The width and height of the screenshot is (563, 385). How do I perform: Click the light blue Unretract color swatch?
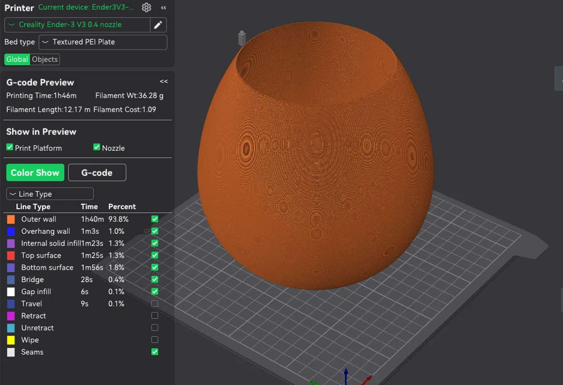point(11,328)
